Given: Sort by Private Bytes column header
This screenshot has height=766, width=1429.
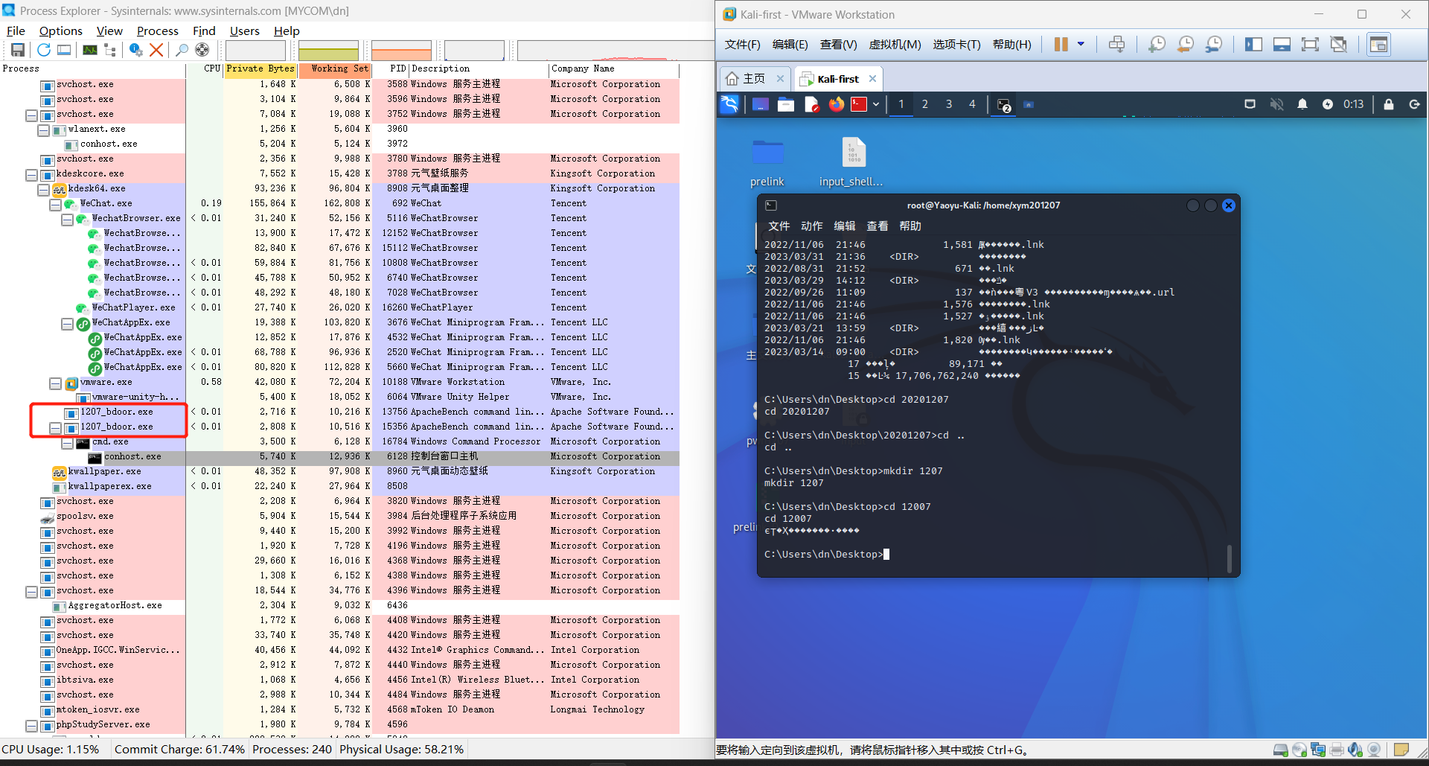Looking at the screenshot, I should click(260, 69).
